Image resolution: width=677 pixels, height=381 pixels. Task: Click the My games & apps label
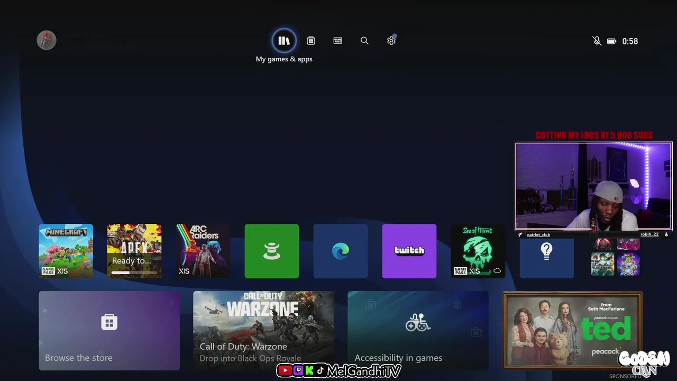pos(284,59)
